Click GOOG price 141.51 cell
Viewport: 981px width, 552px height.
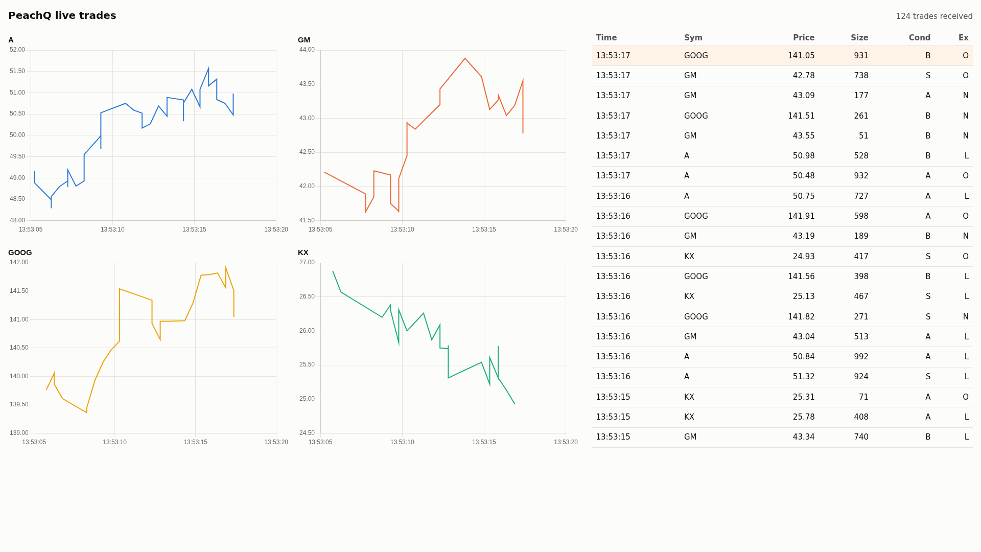801,116
